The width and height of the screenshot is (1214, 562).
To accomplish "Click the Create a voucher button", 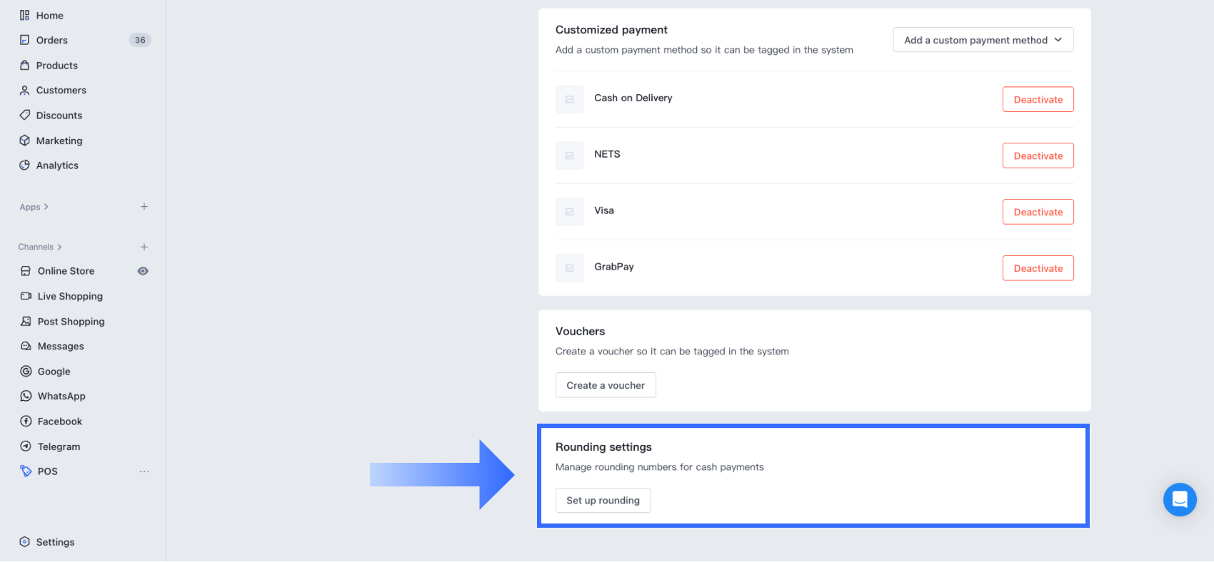I will (606, 385).
